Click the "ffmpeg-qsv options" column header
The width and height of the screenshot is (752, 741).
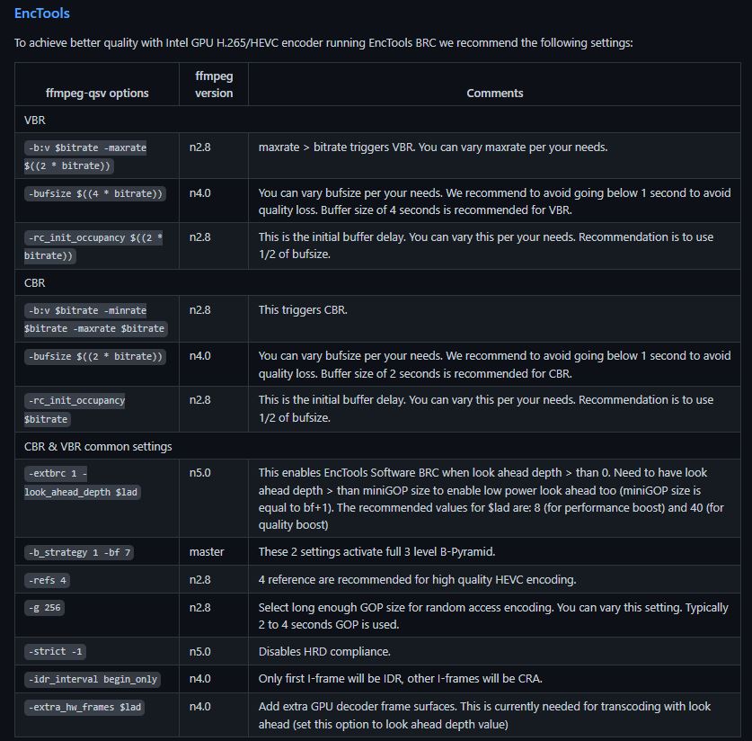point(97,93)
